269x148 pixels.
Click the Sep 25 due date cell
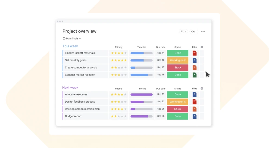pyautogui.click(x=161, y=109)
